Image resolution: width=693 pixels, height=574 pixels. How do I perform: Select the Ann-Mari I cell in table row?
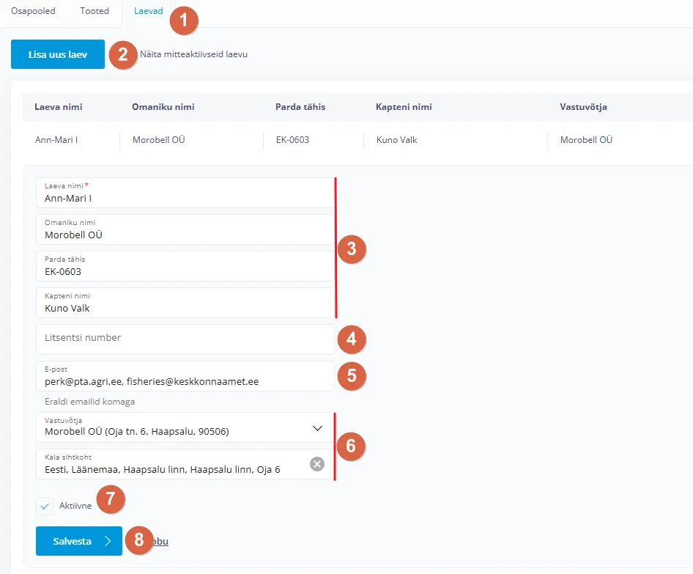click(56, 140)
